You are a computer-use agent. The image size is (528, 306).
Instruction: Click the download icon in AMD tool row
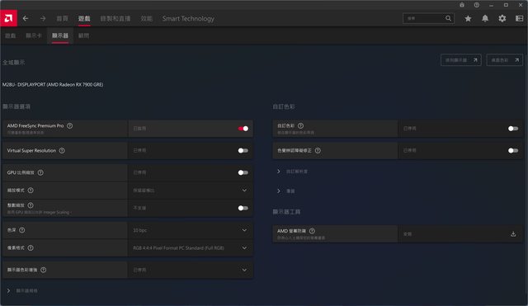513,233
